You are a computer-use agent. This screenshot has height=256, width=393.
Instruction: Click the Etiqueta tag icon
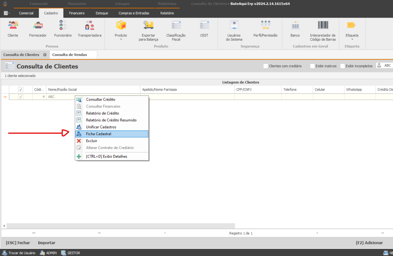[351, 25]
